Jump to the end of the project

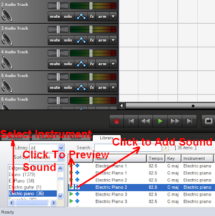pos(189,121)
